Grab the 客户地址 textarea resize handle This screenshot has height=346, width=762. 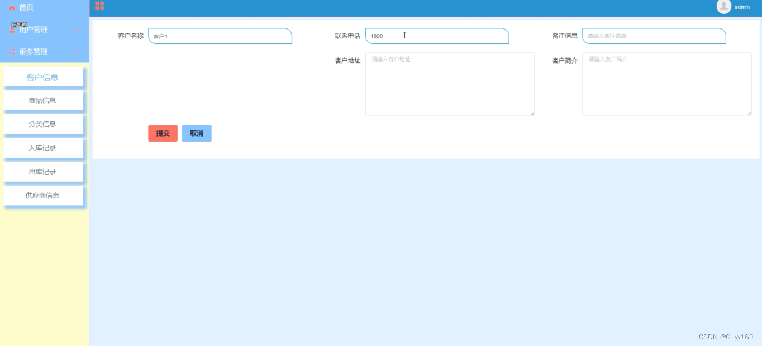click(x=532, y=113)
